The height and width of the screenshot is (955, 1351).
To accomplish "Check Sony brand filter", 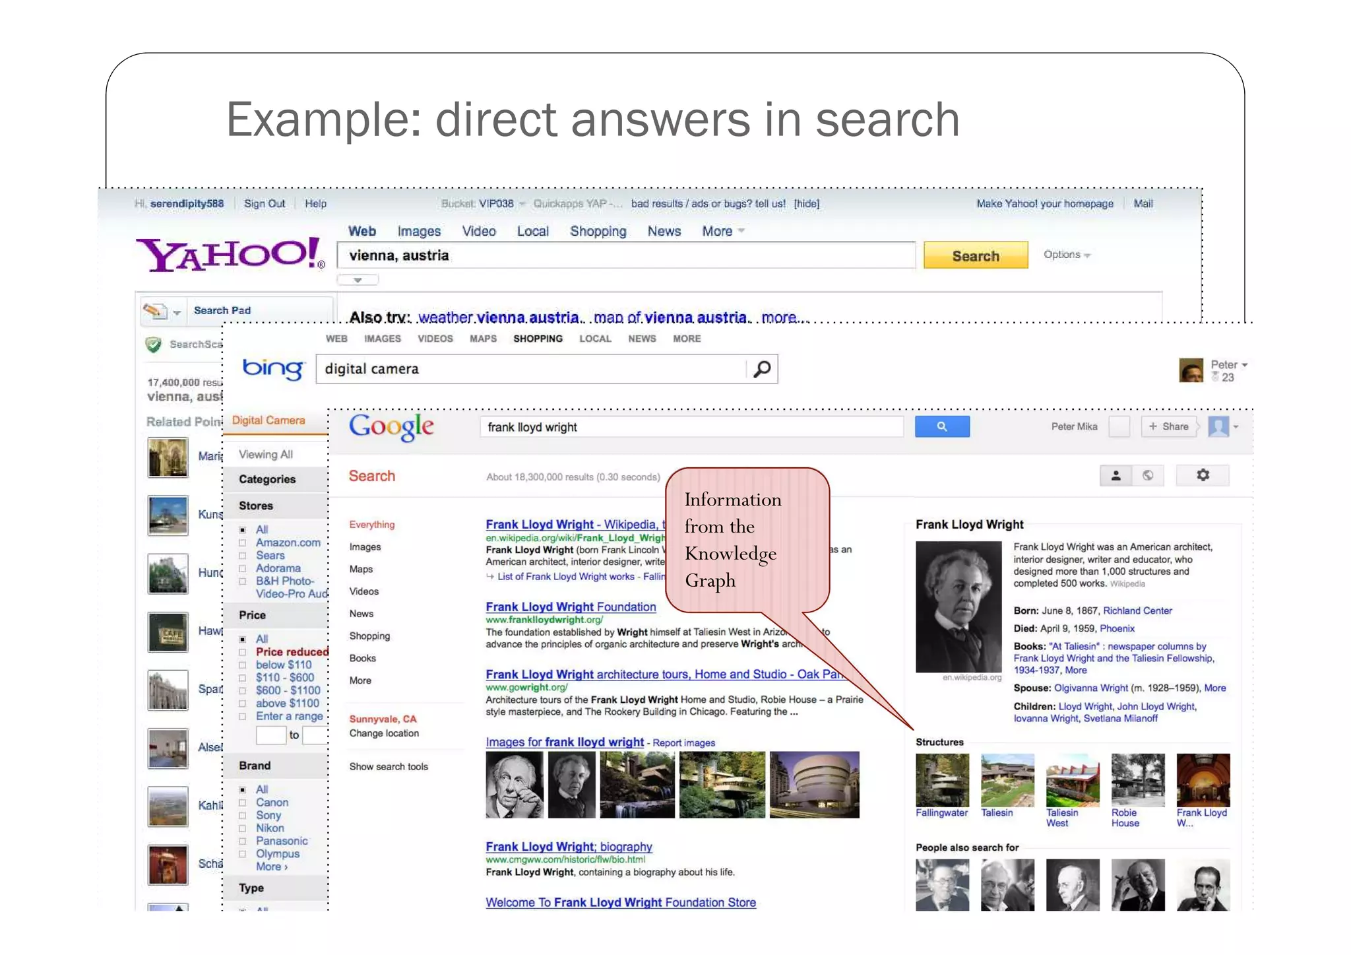I will pos(243,815).
